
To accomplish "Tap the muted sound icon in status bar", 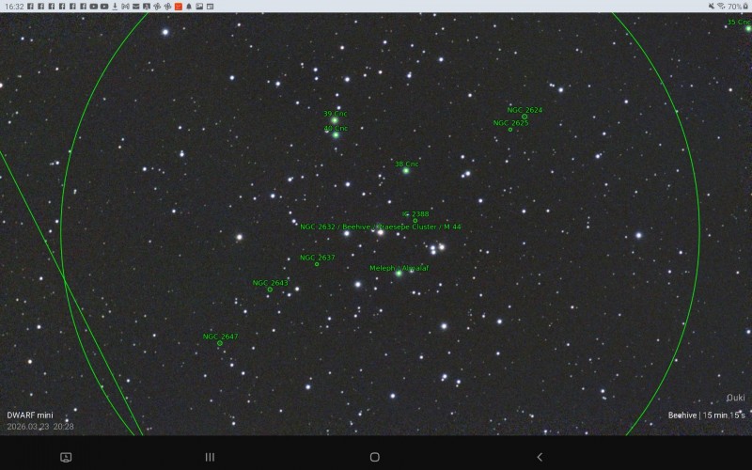I will tap(712, 7).
